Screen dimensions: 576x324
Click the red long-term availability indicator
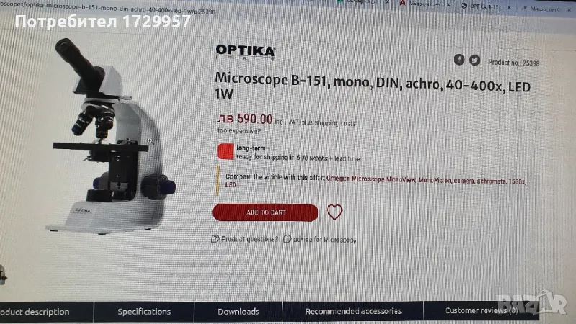(x=225, y=152)
